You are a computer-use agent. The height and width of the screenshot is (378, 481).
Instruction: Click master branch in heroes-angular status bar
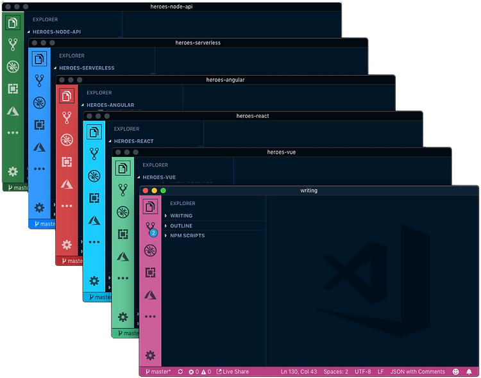(x=72, y=261)
